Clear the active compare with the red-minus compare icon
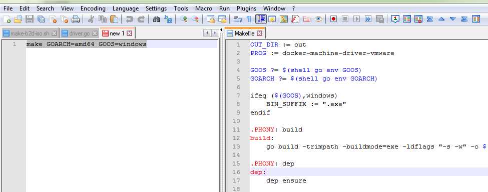Viewport: 488px width, 192px height. (418, 19)
